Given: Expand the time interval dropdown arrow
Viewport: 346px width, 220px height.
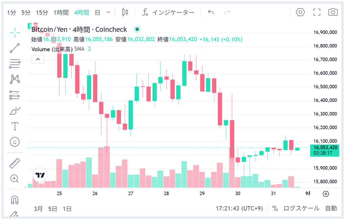Looking at the screenshot, I should (108, 13).
